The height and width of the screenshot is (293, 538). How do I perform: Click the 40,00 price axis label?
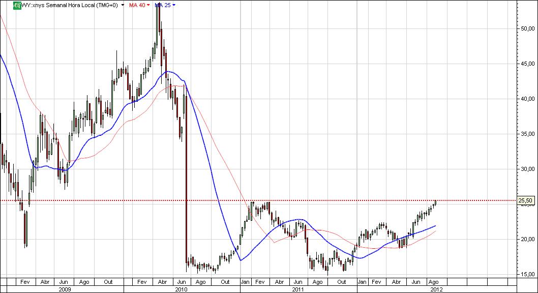pyautogui.click(x=527, y=99)
